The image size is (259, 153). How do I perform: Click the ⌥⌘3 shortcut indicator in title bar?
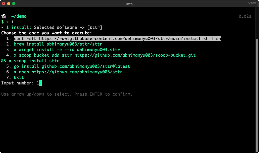pyautogui.click(x=252, y=3)
